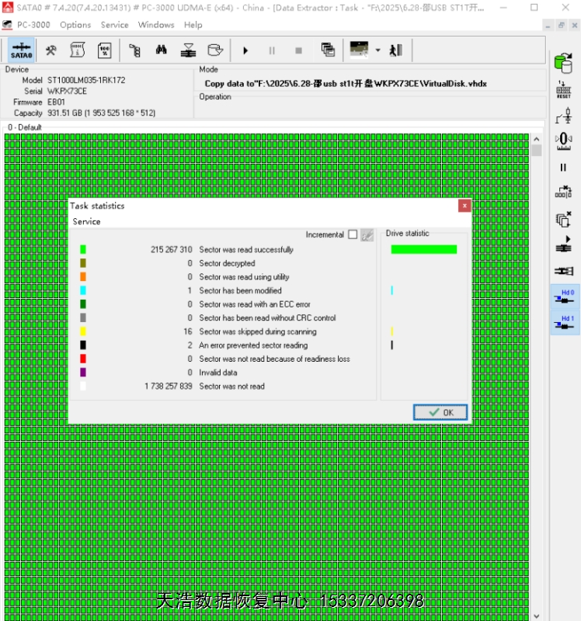Click the pause icon in right sidebar
Image resolution: width=581 pixels, height=621 pixels.
click(563, 167)
